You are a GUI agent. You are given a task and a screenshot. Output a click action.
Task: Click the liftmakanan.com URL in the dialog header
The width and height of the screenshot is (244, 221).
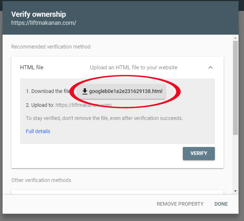44,23
